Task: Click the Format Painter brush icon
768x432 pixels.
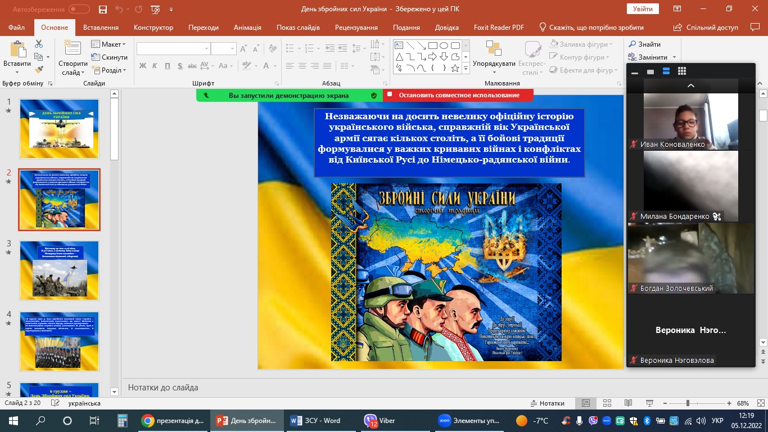Action: 39,70
